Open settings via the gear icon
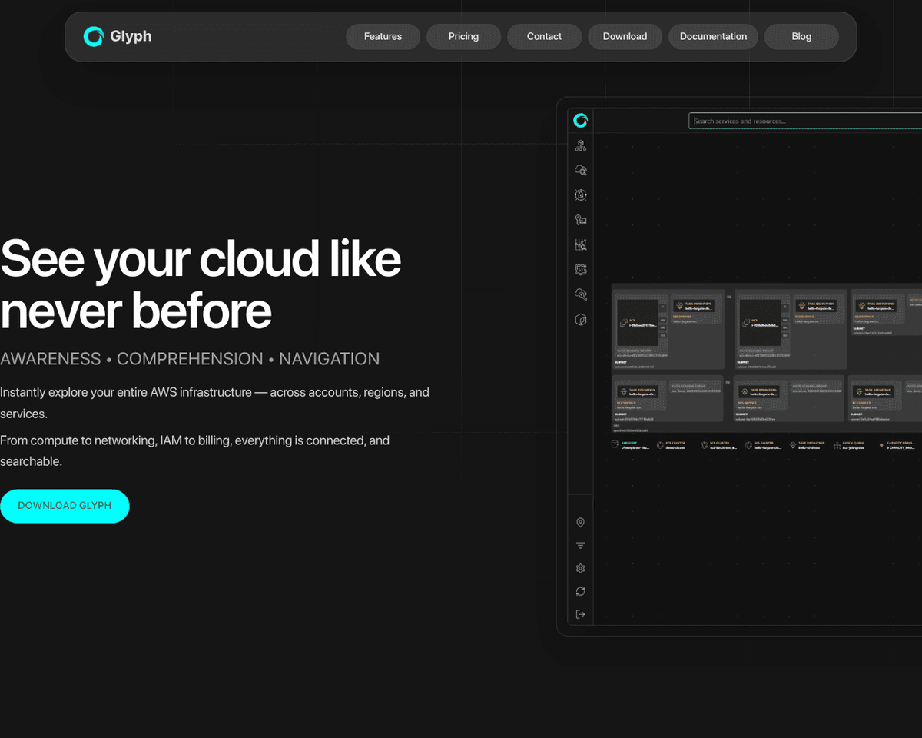Image resolution: width=922 pixels, height=738 pixels. [581, 569]
